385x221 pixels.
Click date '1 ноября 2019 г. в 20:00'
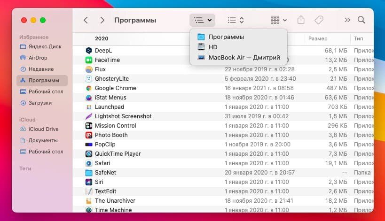(x=258, y=145)
